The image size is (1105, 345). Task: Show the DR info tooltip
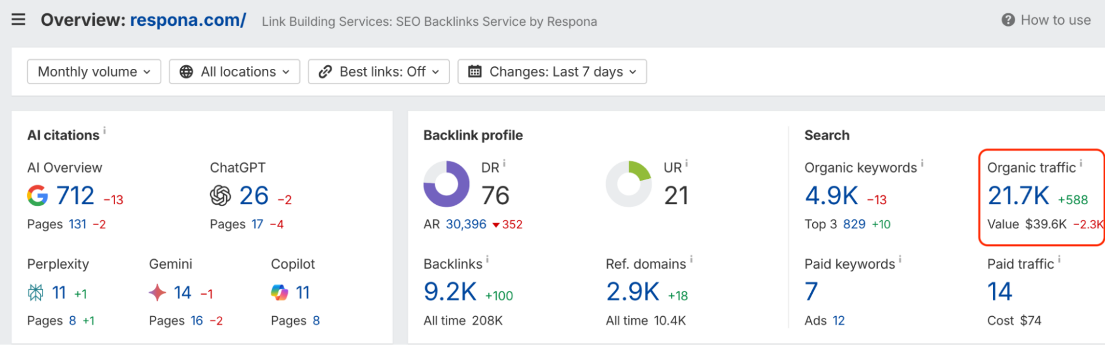(x=504, y=163)
